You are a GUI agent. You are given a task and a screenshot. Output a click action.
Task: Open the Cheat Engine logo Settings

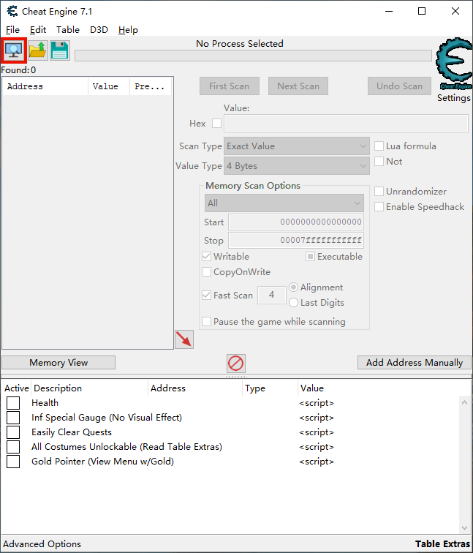(x=453, y=68)
